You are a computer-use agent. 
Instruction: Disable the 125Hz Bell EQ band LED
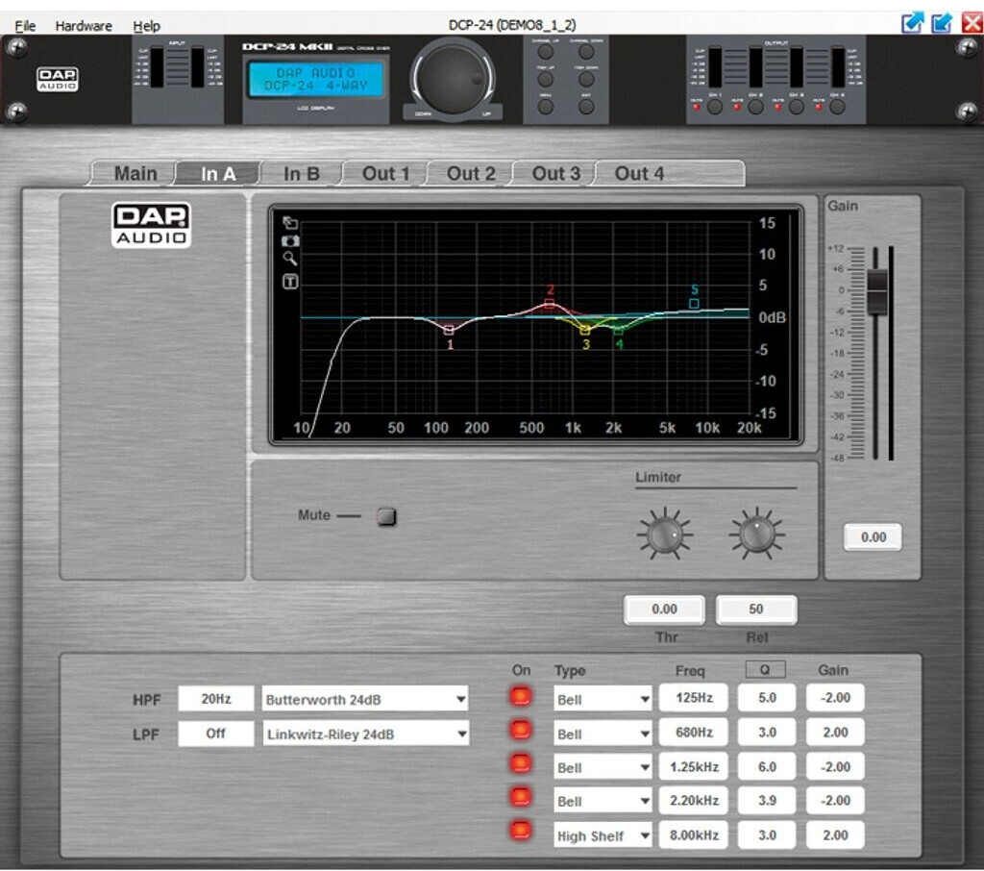pos(521,698)
